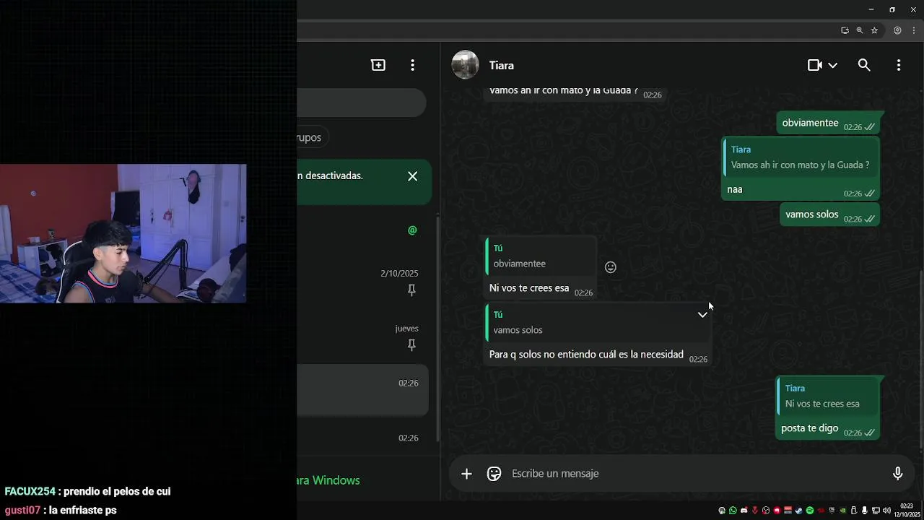Viewport: 924px width, 520px height.
Task: Click NVIDIA icon in system tray
Action: [x=842, y=511]
